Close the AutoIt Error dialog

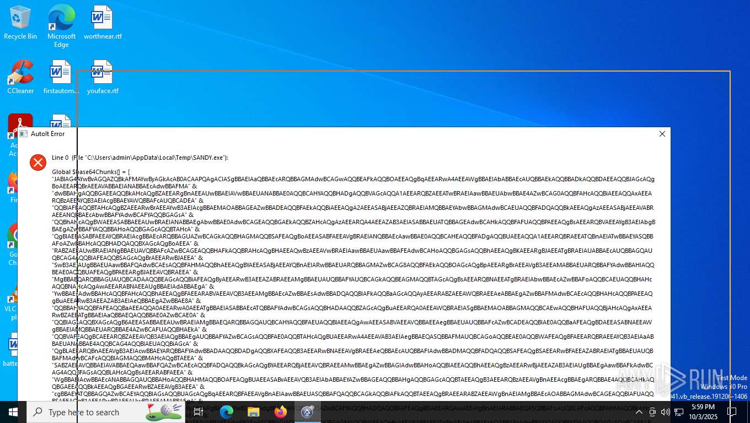click(x=662, y=134)
